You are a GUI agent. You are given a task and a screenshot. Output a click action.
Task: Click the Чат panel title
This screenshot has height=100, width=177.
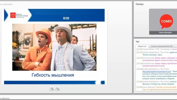tap(137, 42)
